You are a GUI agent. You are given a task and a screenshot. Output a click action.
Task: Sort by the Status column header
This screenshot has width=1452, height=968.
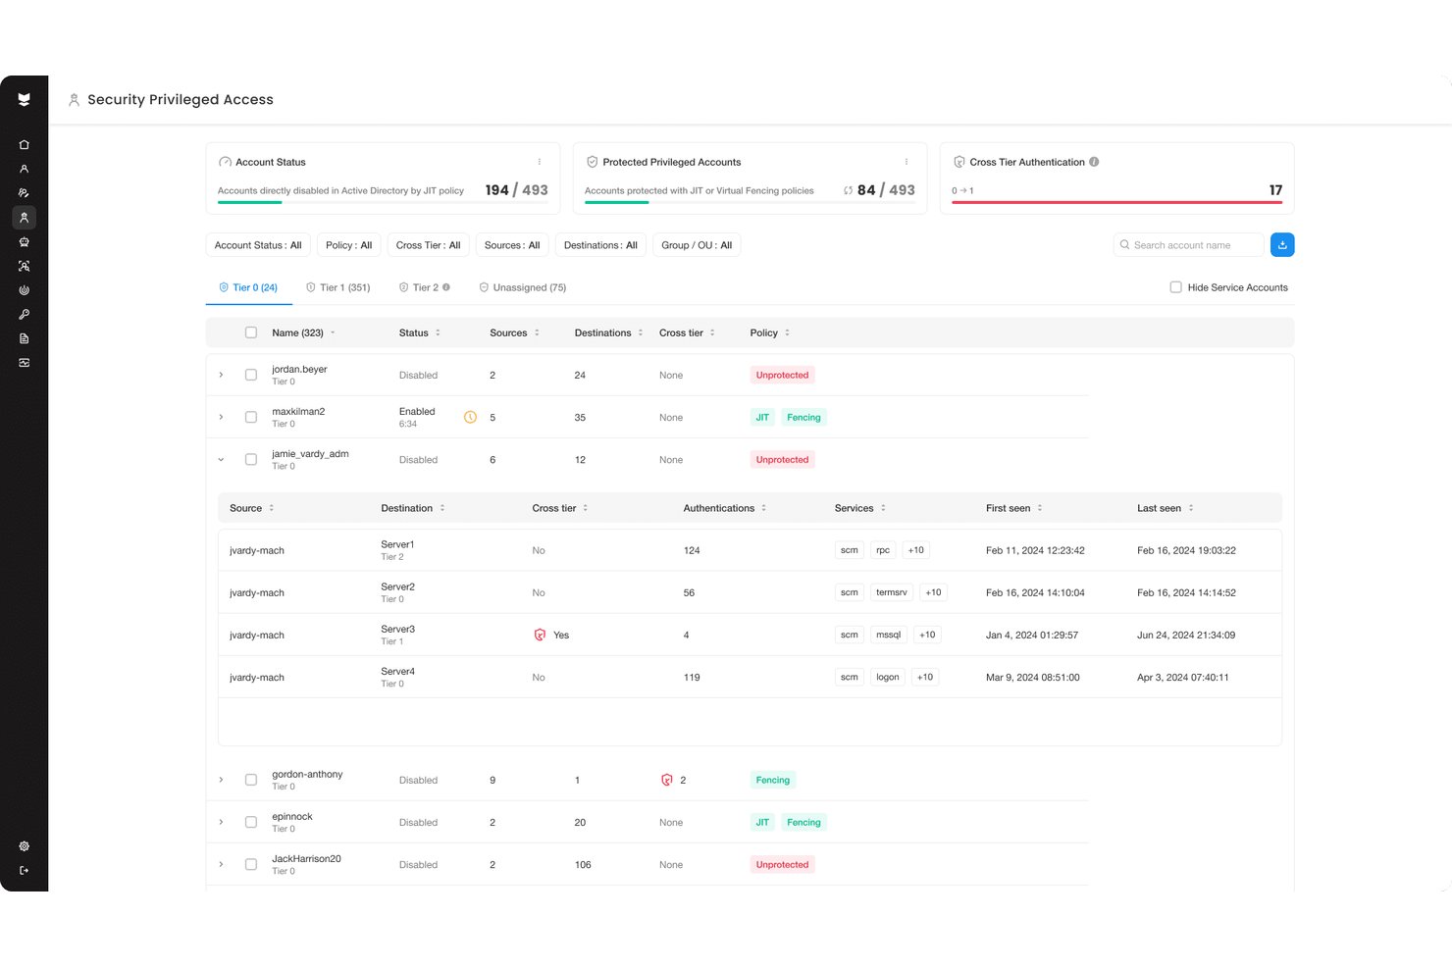(x=420, y=332)
